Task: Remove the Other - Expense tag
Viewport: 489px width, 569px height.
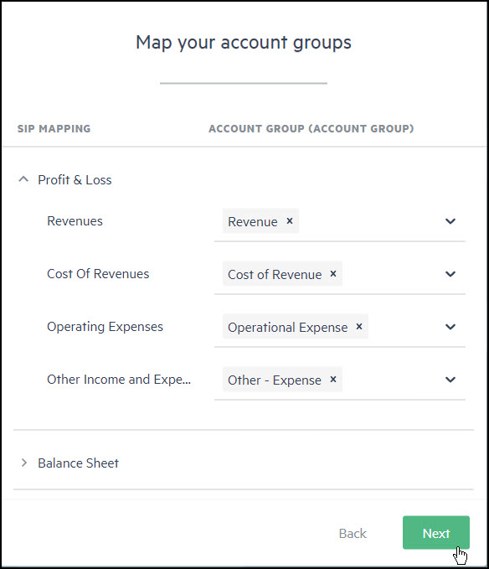Action: tap(333, 380)
